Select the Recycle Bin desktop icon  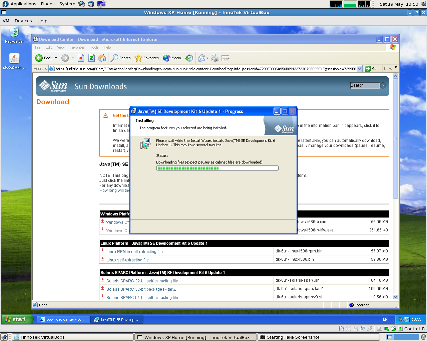pos(14,36)
